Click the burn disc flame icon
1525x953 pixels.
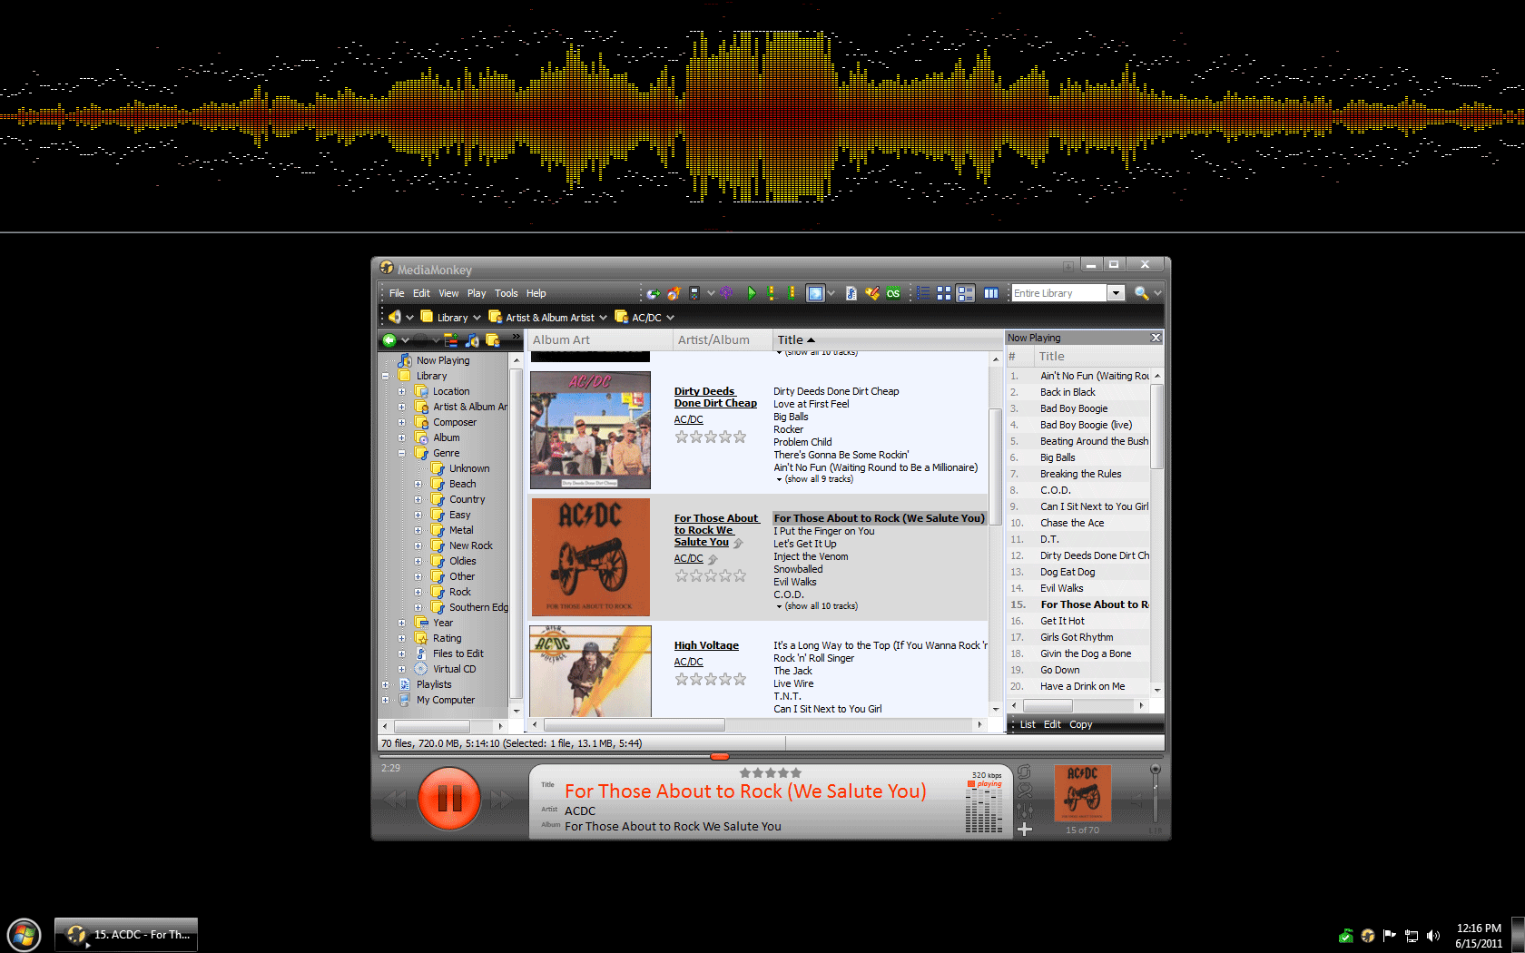[x=674, y=293]
